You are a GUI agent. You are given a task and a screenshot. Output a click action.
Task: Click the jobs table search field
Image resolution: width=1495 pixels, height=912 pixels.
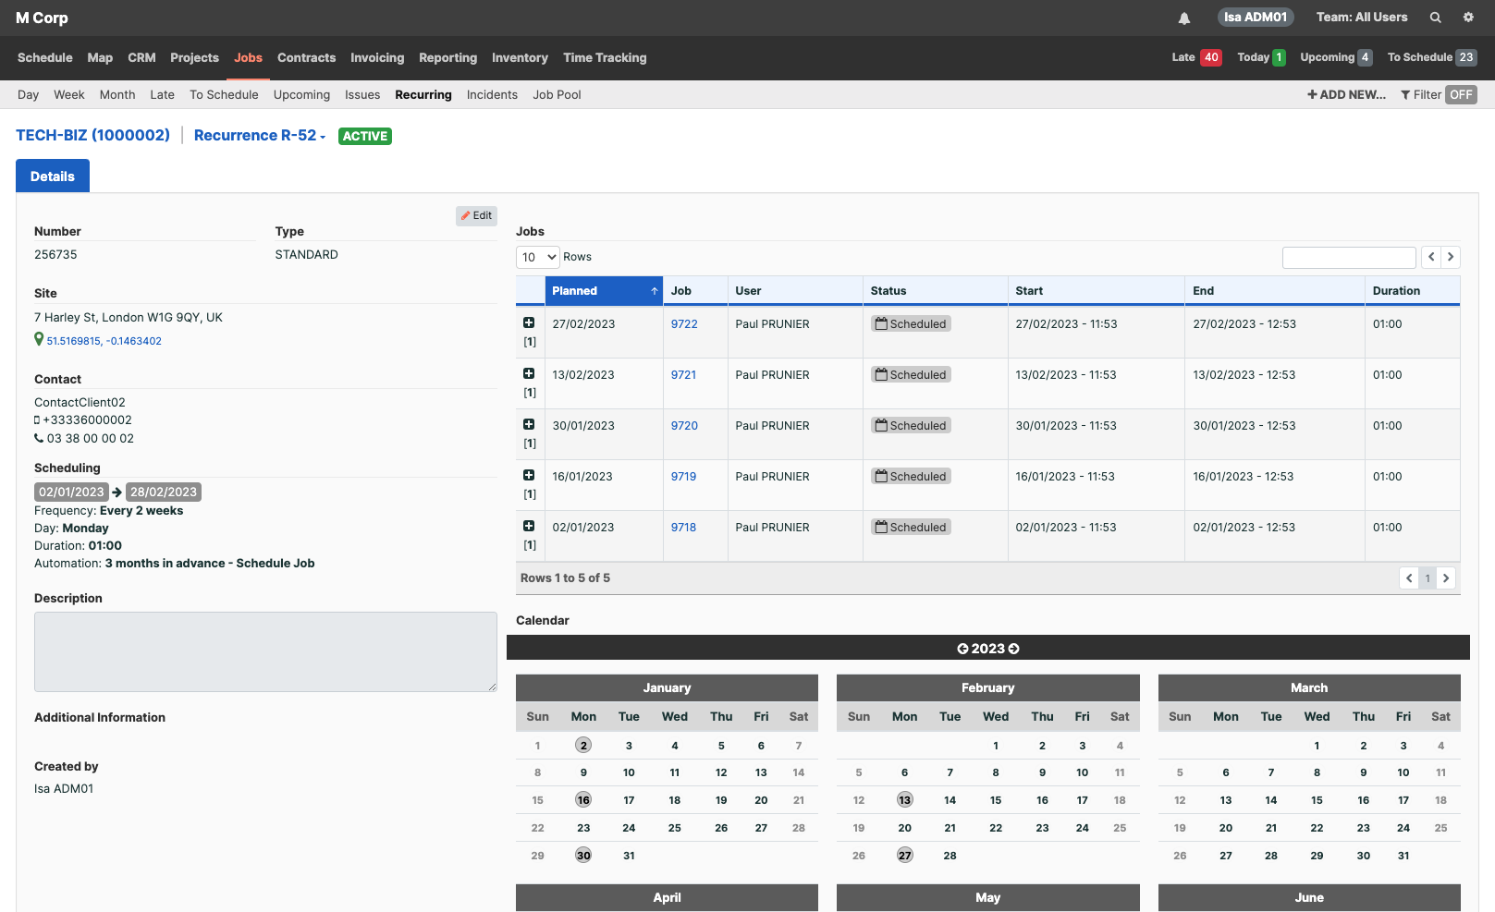coord(1349,257)
